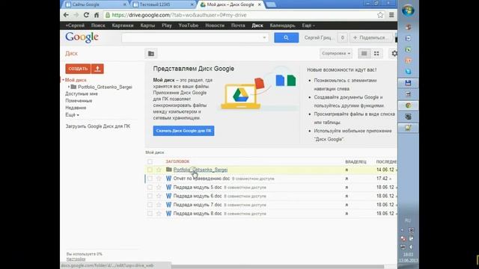Click the Google logo
479x269 pixels.
pyautogui.click(x=82, y=37)
